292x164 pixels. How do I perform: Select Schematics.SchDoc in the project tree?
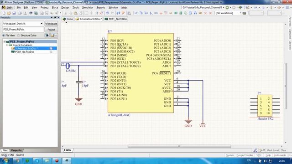pos(26,48)
